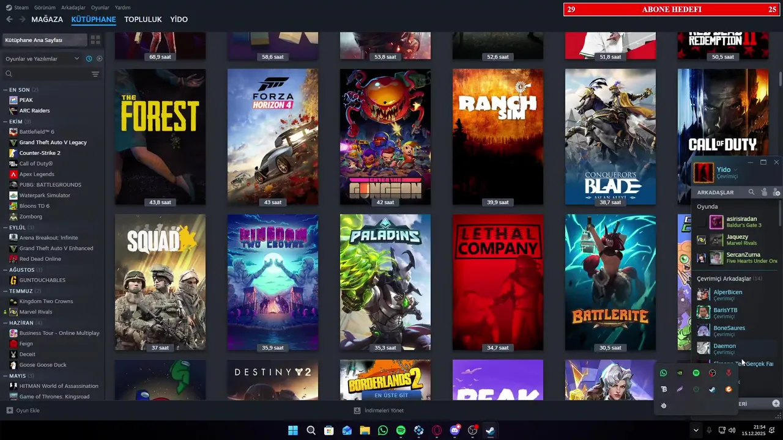Open chat with Jaquezy
783x440 pixels.
[x=737, y=240]
